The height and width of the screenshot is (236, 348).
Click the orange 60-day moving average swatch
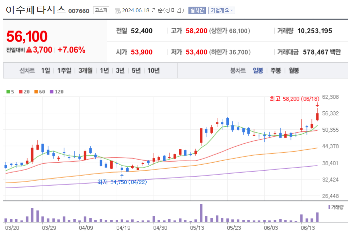point(36,92)
